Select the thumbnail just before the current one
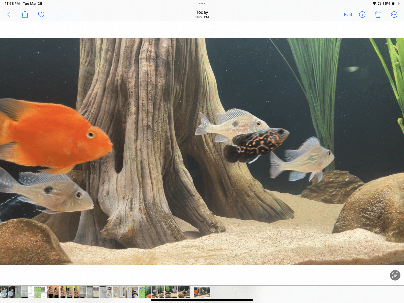This screenshot has width=404, height=303. coord(187,292)
